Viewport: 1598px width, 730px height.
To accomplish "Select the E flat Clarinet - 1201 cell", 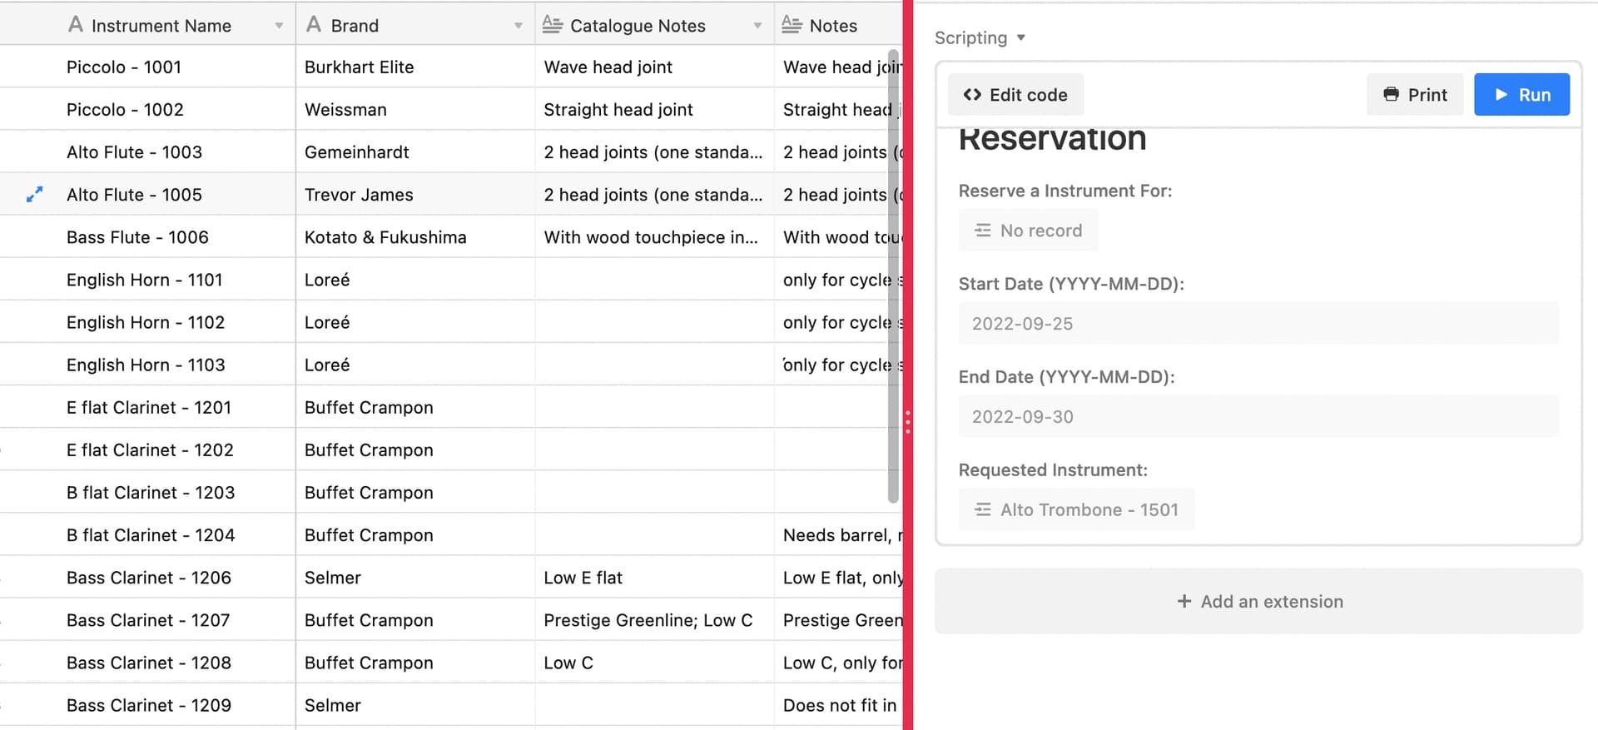I will tap(148, 407).
